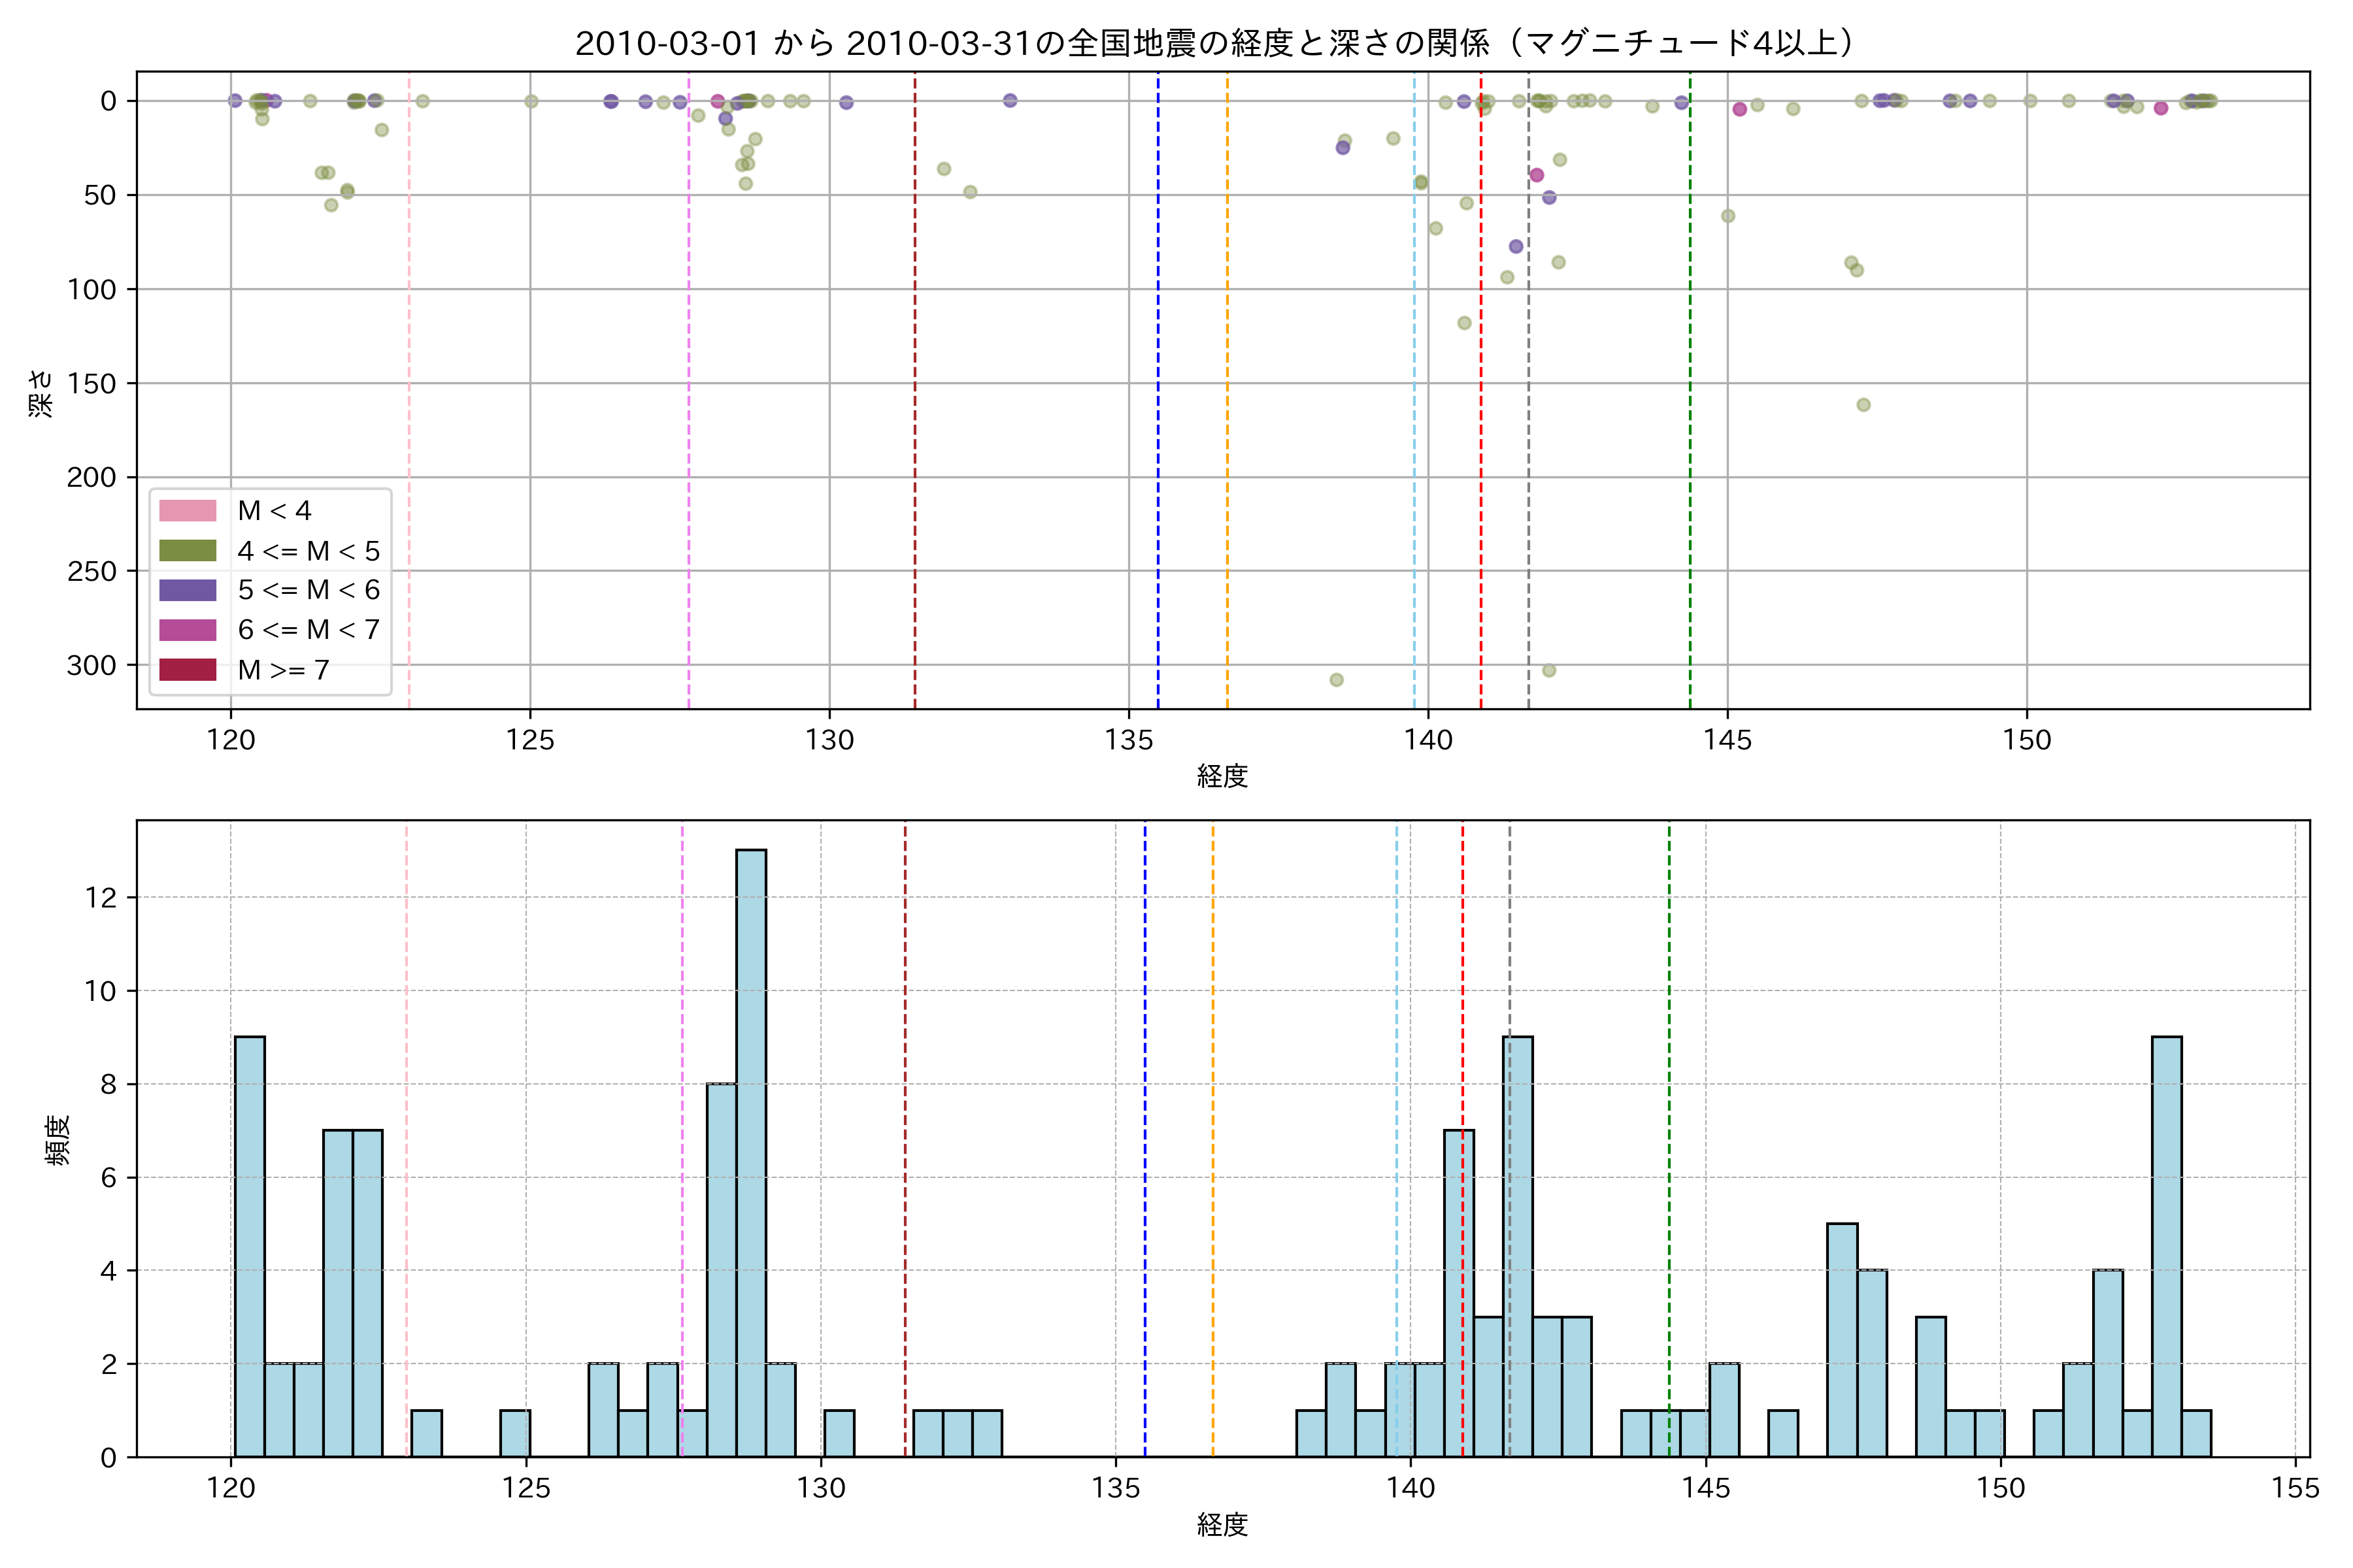2353x1568 pixels.
Task: Click the 155 tick label on histogram x-axis
Action: 2295,1488
